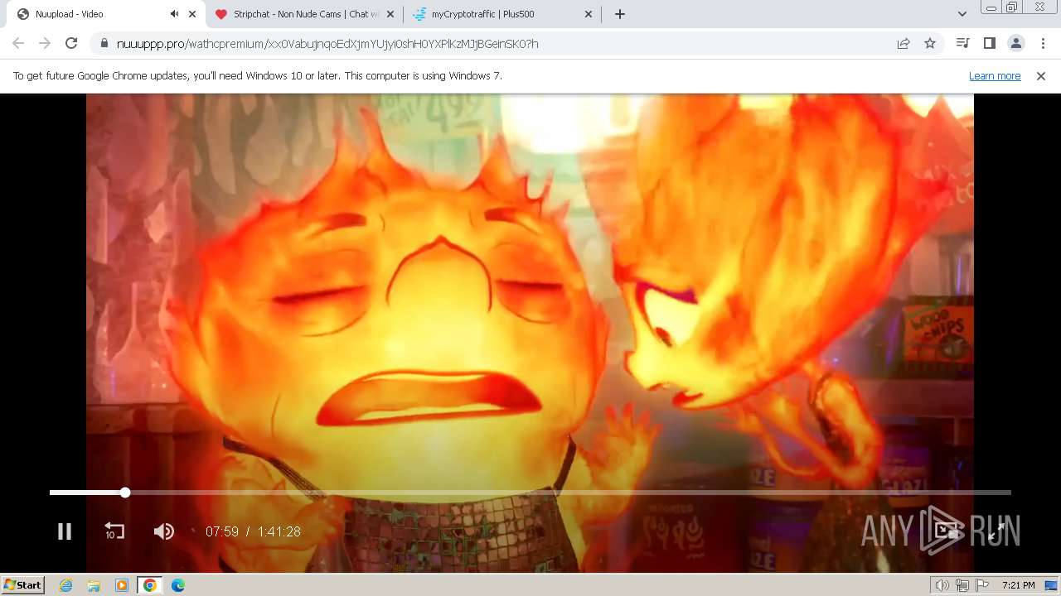Launch Microsoft Edge from the taskbar
The height and width of the screenshot is (596, 1061).
point(178,585)
